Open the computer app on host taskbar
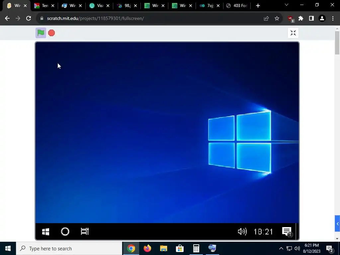The image size is (340, 255). point(212,248)
